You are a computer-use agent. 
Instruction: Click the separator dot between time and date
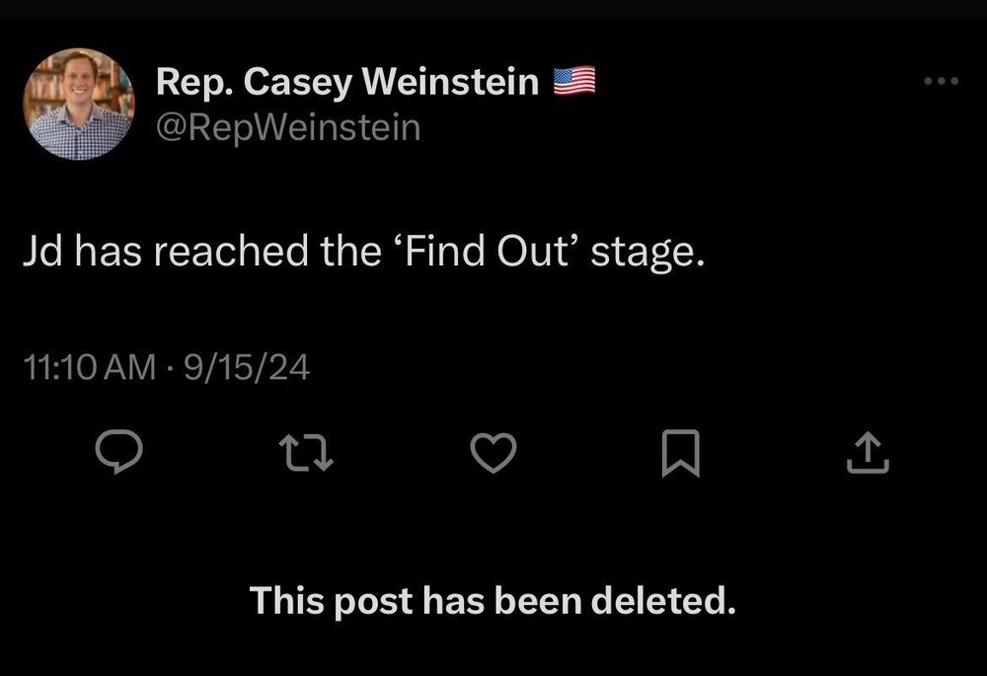click(x=170, y=367)
